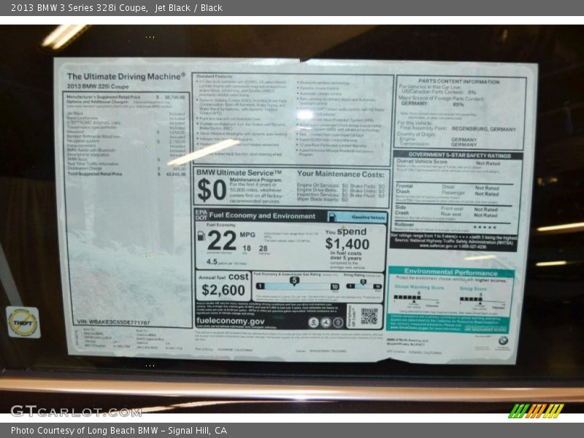Click the anti-theft sticker on the window

pos(23,322)
